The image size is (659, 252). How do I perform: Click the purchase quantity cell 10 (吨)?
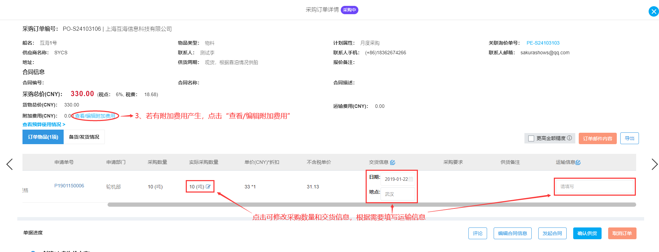[x=155, y=187]
